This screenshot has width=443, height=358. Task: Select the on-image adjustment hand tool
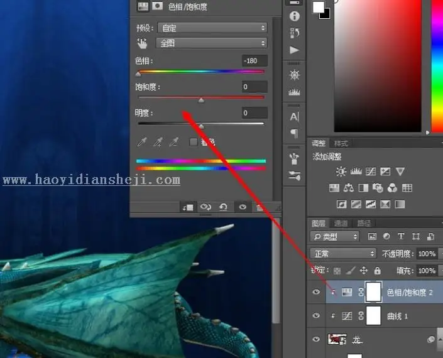(x=142, y=43)
